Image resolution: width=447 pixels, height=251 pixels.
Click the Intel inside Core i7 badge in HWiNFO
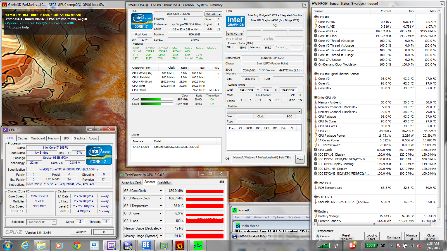click(141, 21)
